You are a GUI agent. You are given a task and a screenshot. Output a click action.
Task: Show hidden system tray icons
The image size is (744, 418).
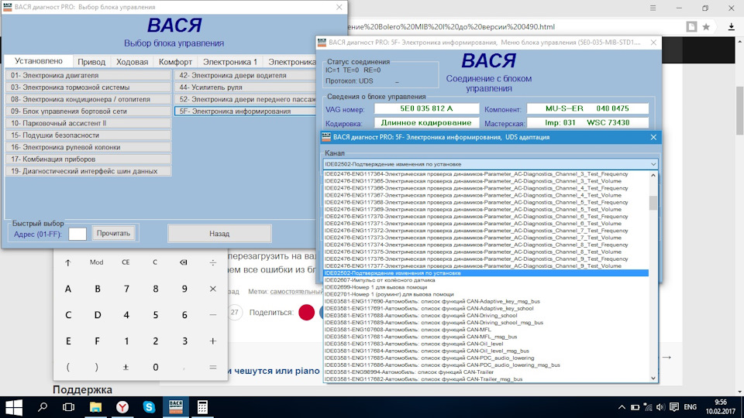pos(622,407)
